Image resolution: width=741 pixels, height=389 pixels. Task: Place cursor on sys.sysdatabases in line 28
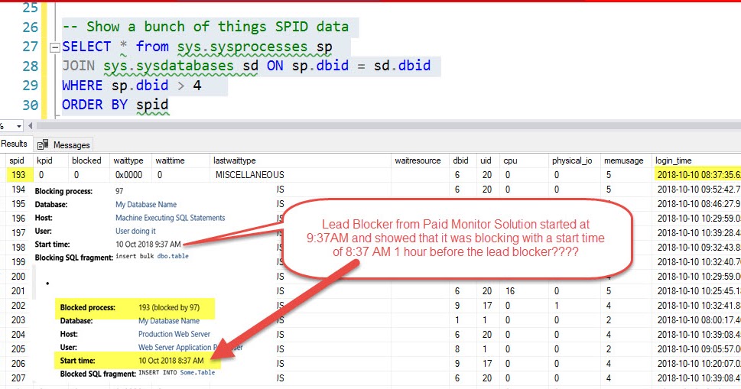[x=169, y=66]
